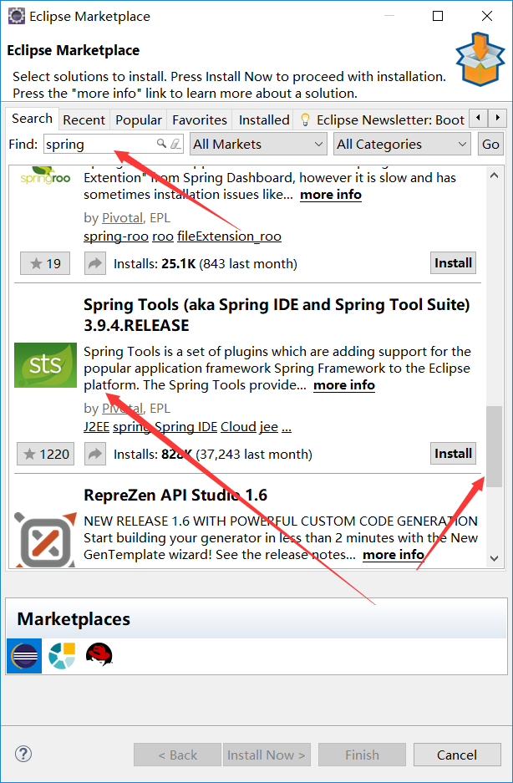Favorite Spring Roo with the 19 star button
Viewport: 513px width, 783px height.
pos(45,263)
